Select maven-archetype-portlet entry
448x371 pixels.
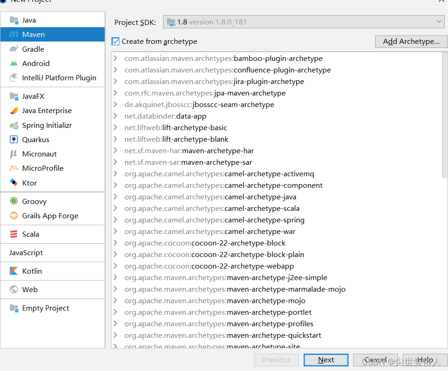tap(218, 312)
